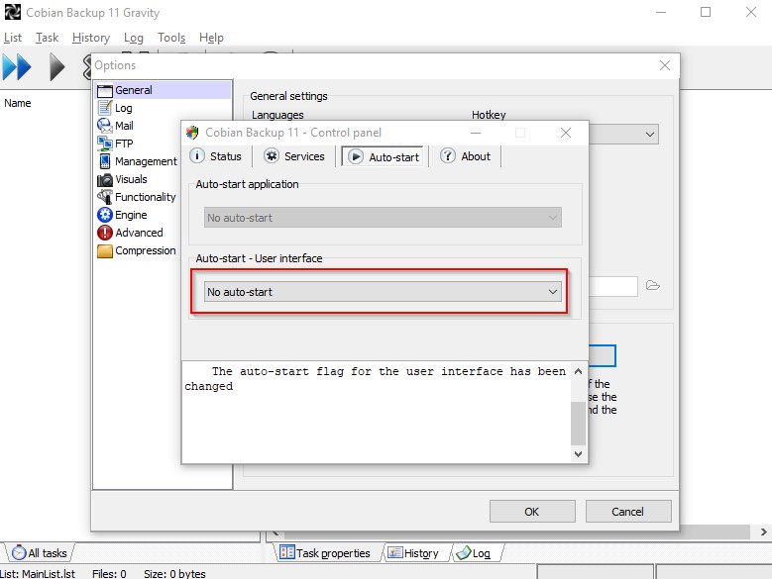Viewport: 772px width, 579px height.
Task: Open the Tools menu
Action: [x=171, y=38]
